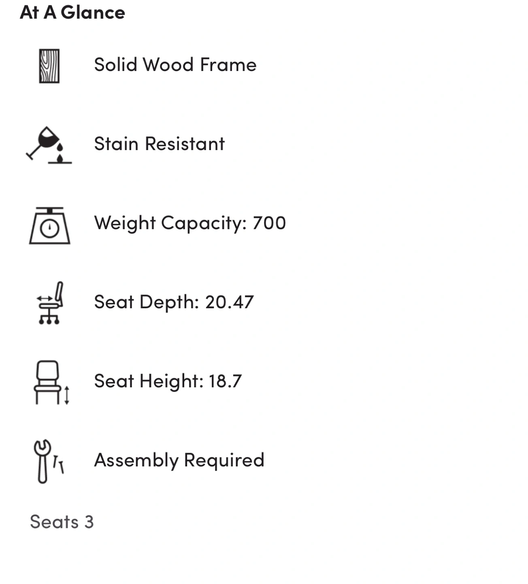Select the Stain Resistant text
The height and width of the screenshot is (584, 528).
(x=159, y=144)
